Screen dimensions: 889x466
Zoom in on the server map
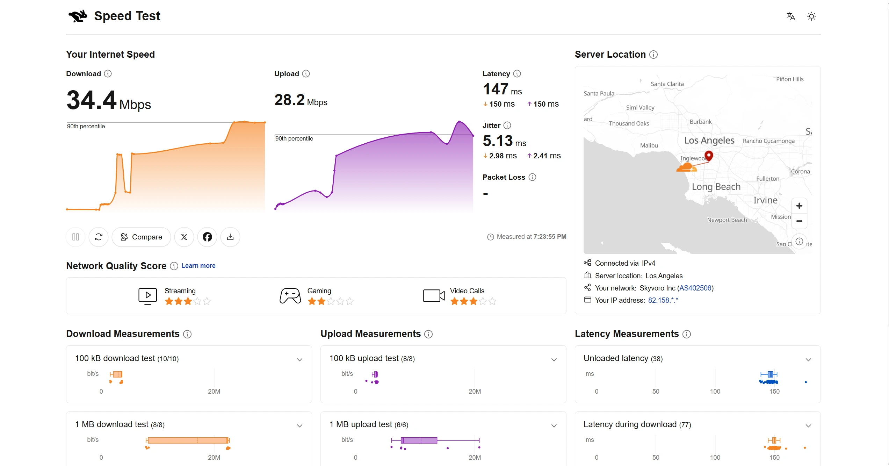(x=799, y=206)
